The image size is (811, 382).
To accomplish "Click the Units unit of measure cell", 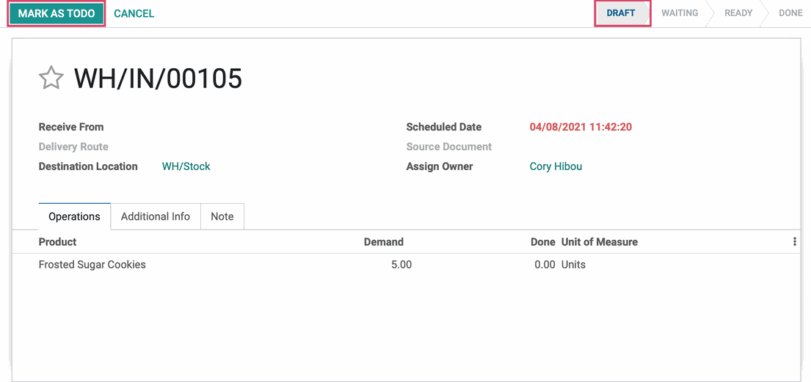I will [x=574, y=265].
